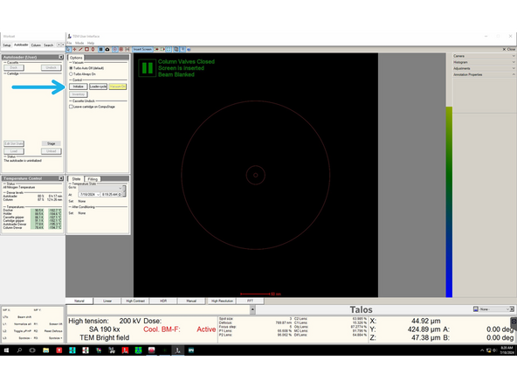517x388 pixels.
Task: Open the None dropdown beside Talos
Action: tap(493, 309)
